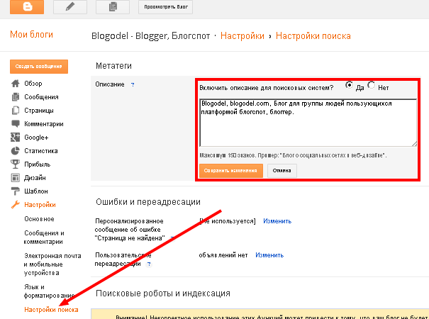Open Страницы in the sidebar menu

click(39, 111)
